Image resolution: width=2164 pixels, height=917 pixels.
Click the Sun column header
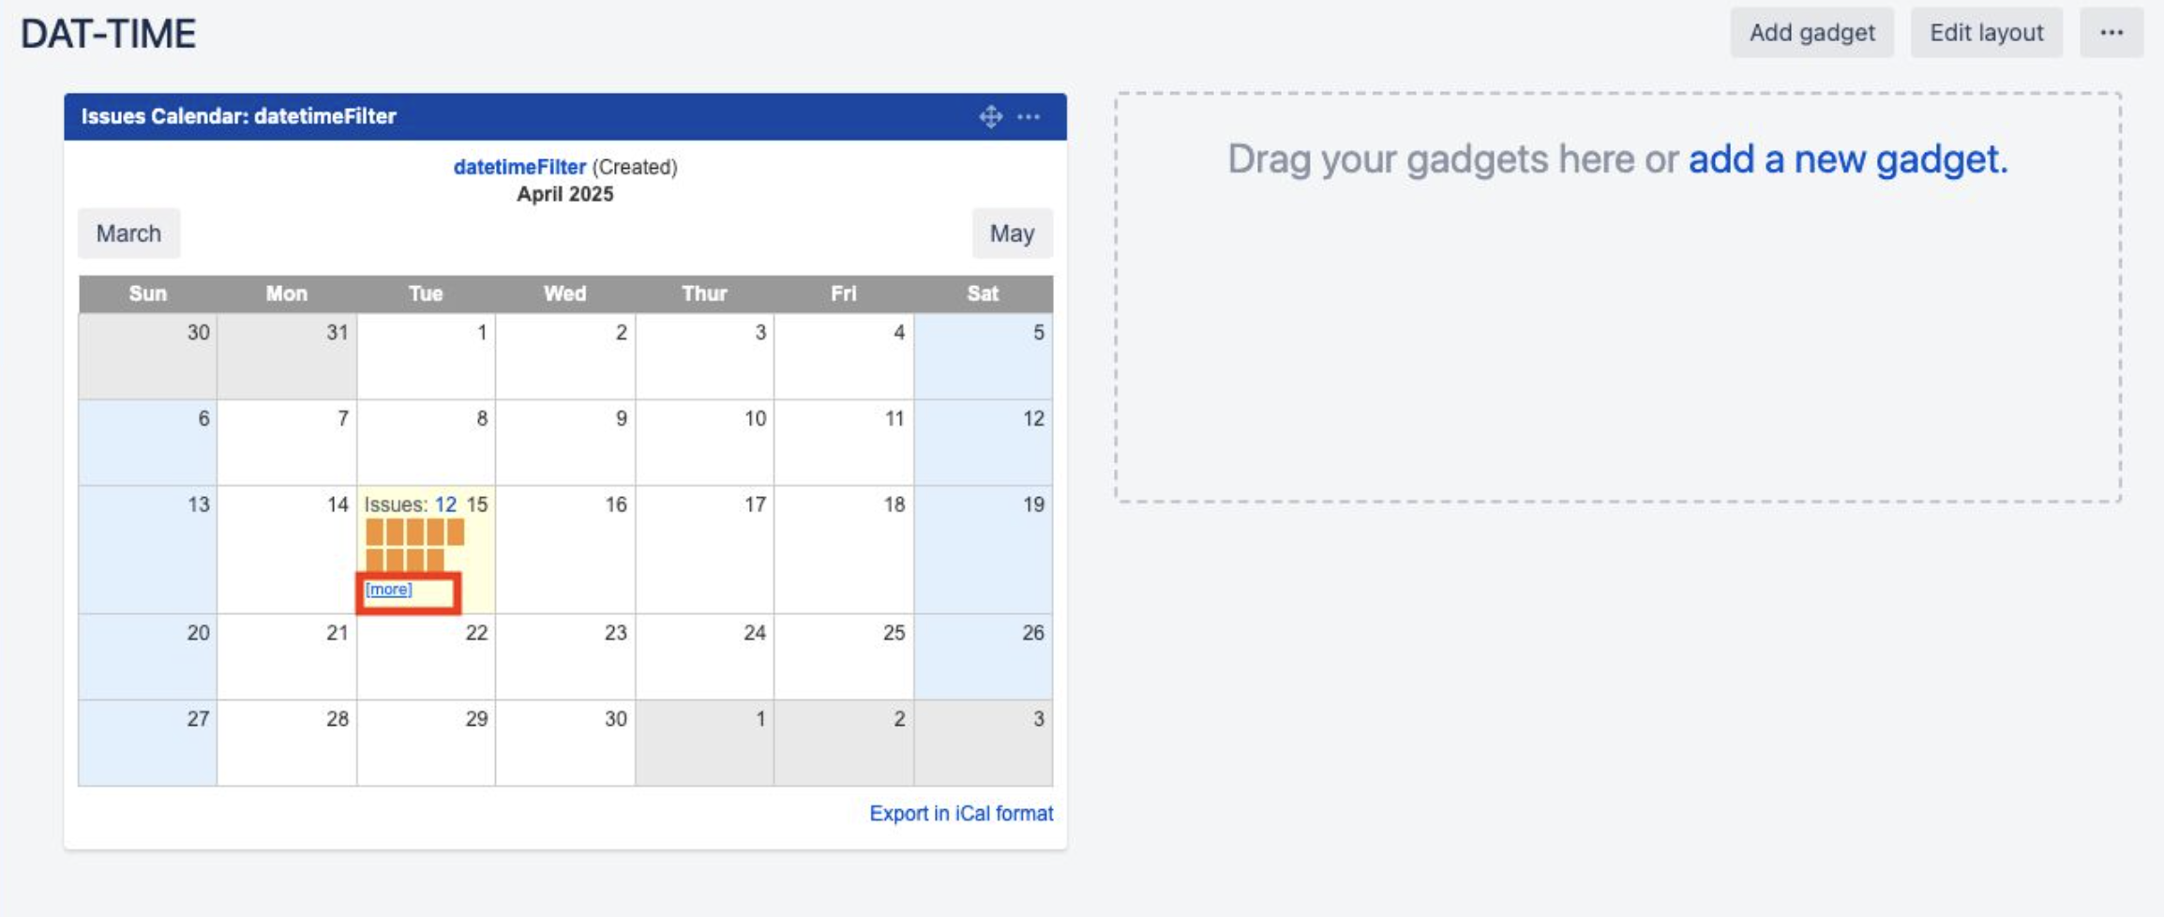(147, 293)
